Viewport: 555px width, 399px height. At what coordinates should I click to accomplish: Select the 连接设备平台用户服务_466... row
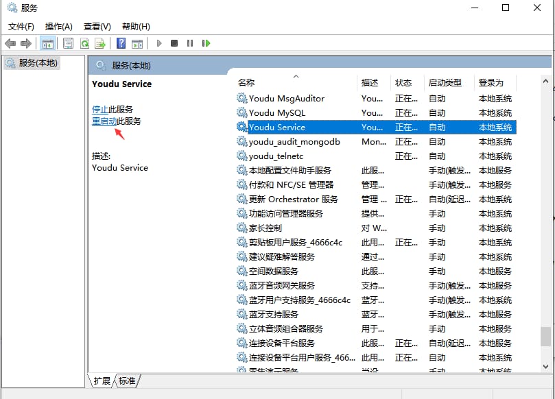pos(376,358)
